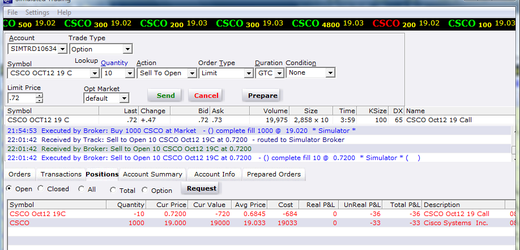Open the Account Info tab
Viewport: 520px width, 250px height.
(x=215, y=174)
